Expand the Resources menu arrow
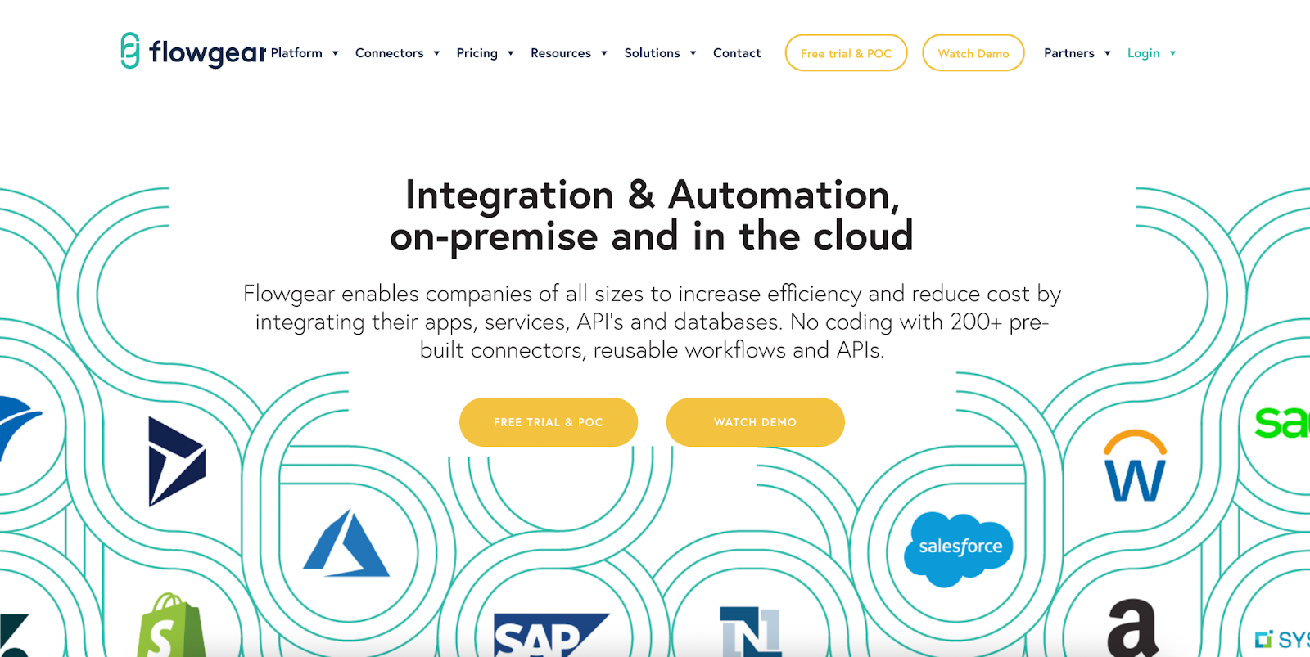Screen dimensions: 1310x657 [x=604, y=53]
